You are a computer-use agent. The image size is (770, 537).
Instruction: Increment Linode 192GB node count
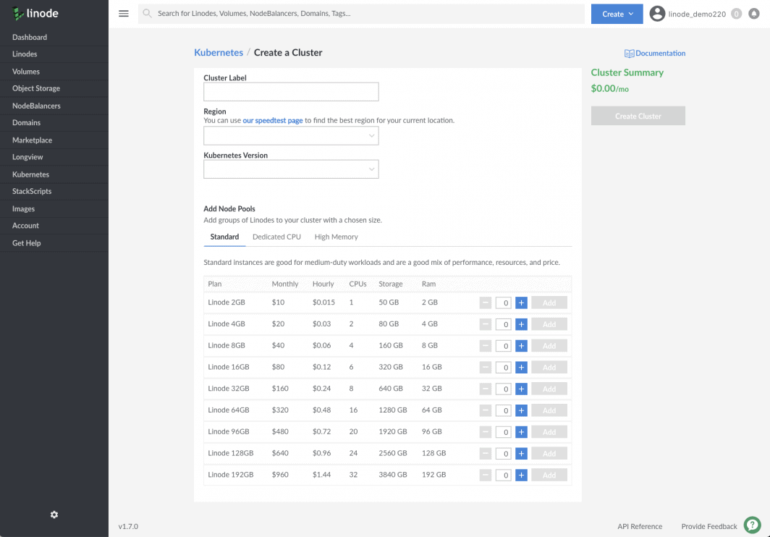pos(521,475)
